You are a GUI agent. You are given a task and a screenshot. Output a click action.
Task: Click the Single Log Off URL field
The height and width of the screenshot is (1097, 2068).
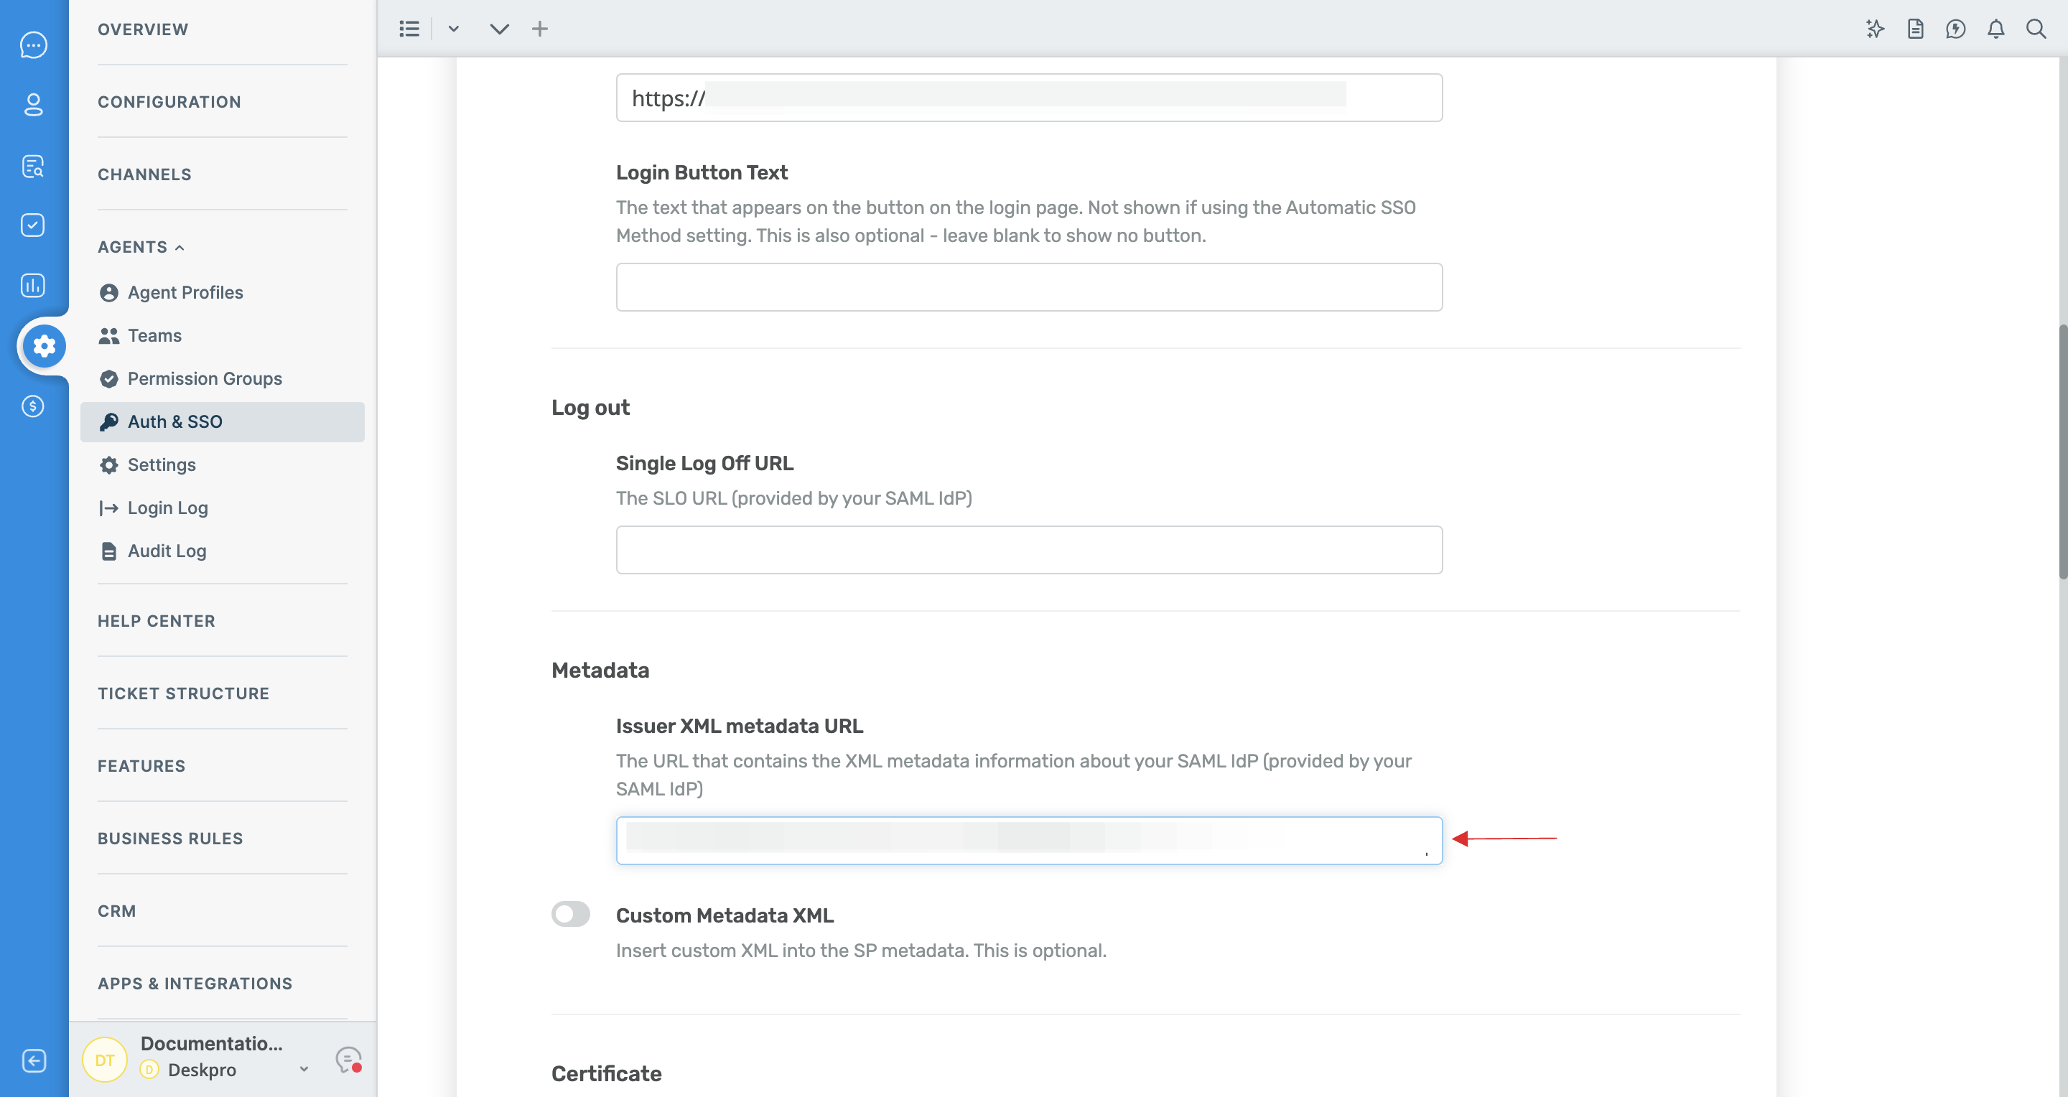1028,550
